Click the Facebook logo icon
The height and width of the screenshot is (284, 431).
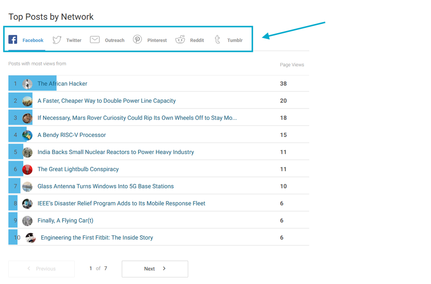coord(13,40)
